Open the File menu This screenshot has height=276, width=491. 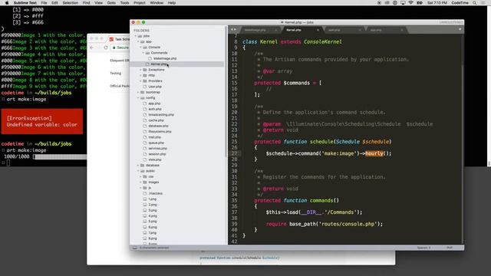point(44,3)
